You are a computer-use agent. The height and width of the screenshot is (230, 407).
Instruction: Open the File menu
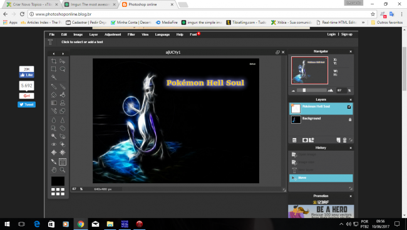(52, 34)
